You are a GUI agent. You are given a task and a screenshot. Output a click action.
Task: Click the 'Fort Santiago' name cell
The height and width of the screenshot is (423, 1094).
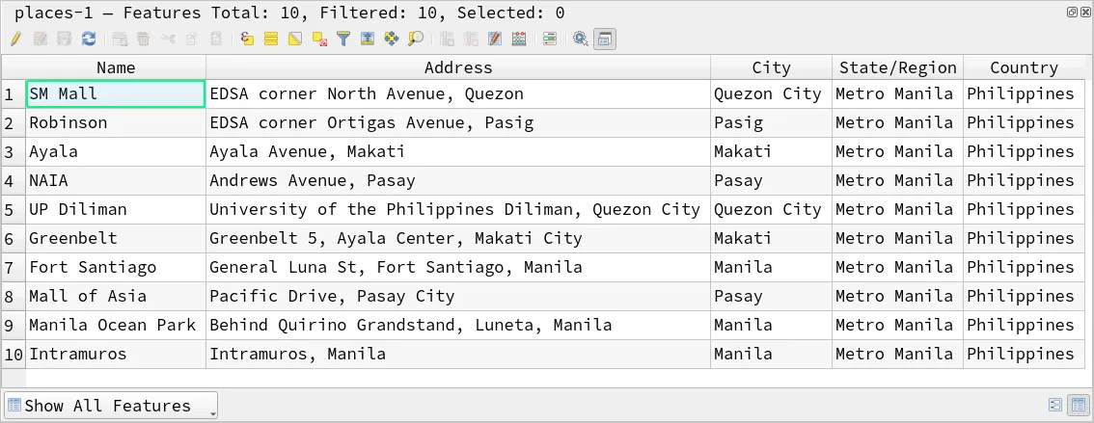pos(116,268)
